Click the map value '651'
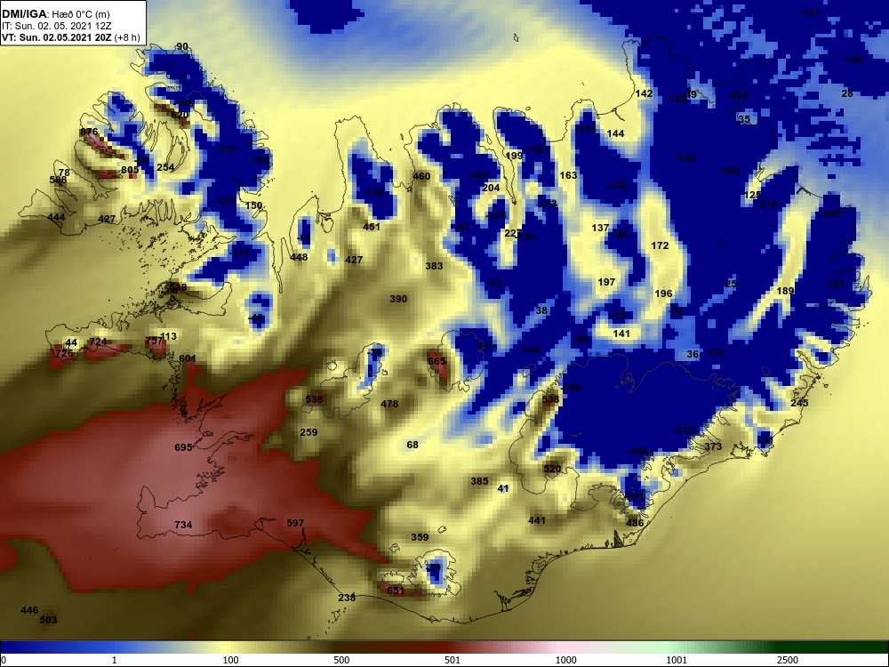 pos(396,591)
